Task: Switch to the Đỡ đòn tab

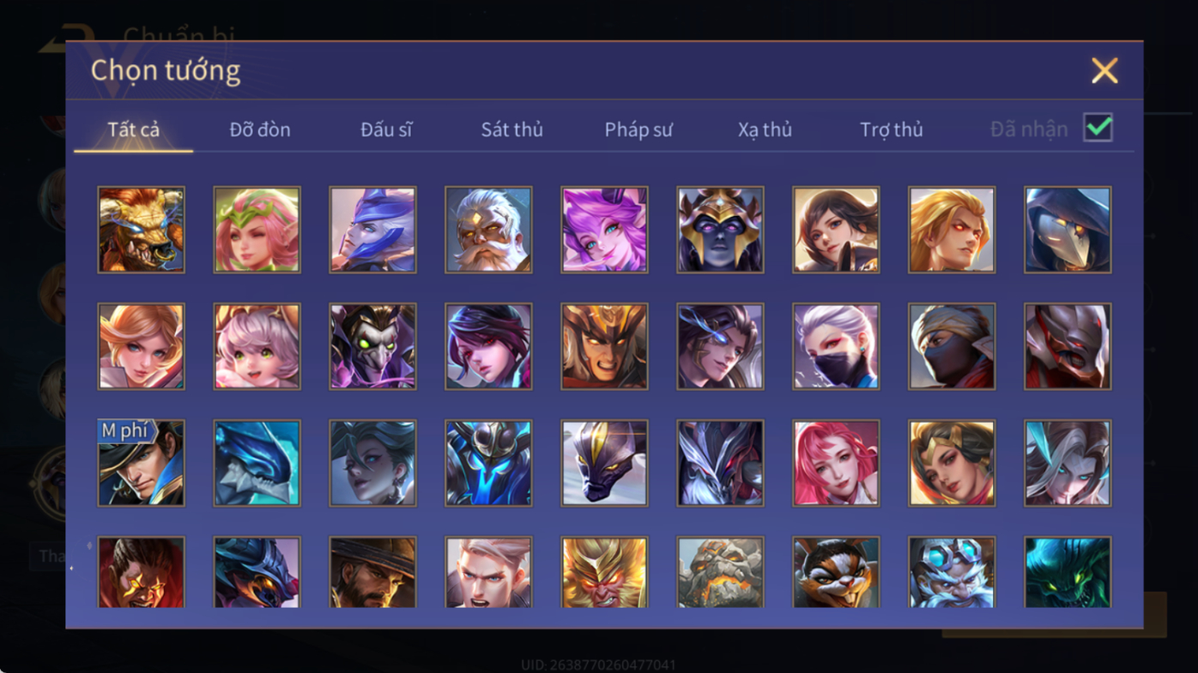Action: pos(260,129)
